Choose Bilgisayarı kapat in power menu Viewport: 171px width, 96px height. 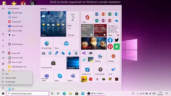click(16, 78)
